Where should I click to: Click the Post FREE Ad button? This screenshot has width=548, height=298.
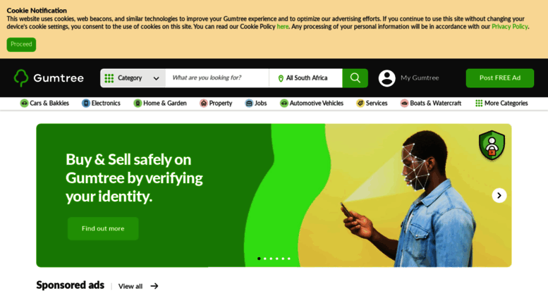(x=500, y=77)
